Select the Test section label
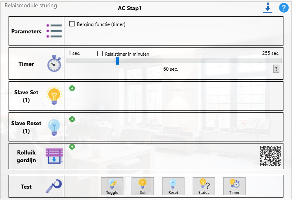The width and height of the screenshot is (292, 200). click(x=26, y=187)
